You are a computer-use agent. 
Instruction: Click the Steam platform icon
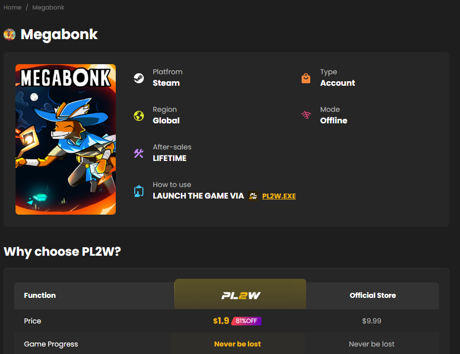[x=139, y=78]
